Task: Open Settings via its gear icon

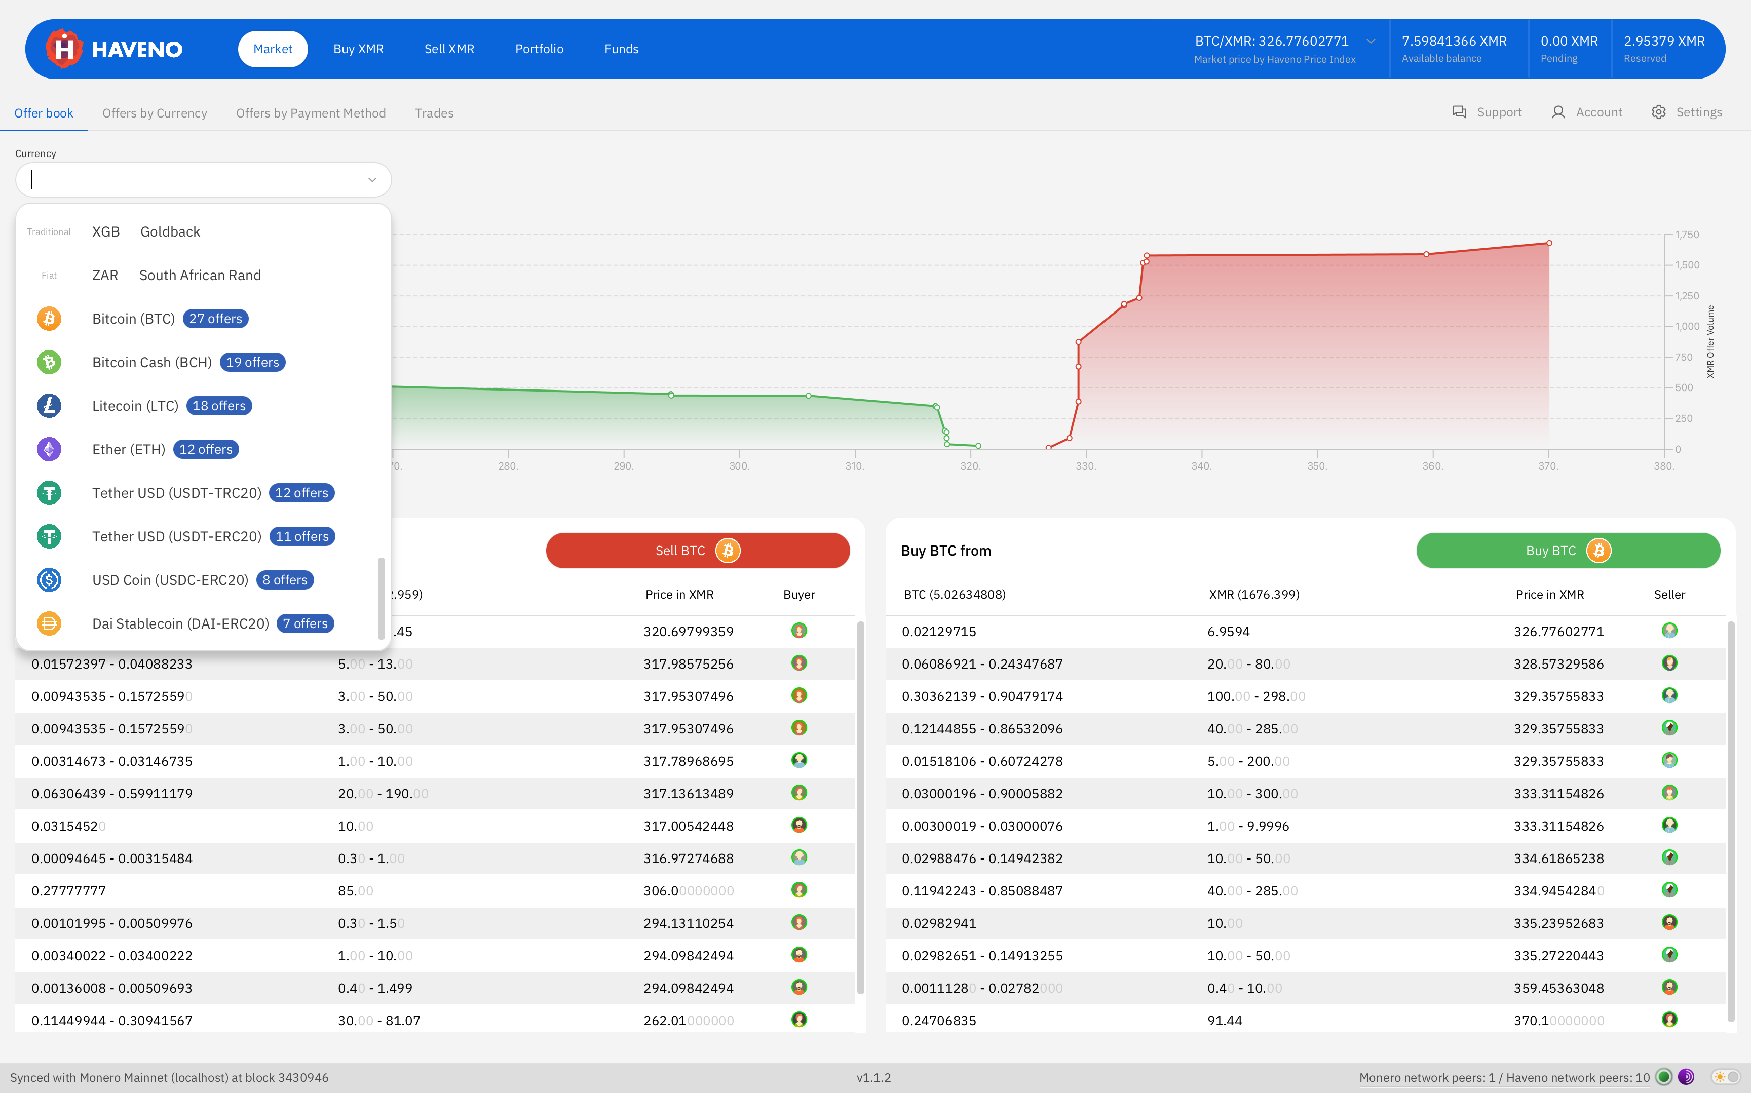Action: pyautogui.click(x=1658, y=112)
